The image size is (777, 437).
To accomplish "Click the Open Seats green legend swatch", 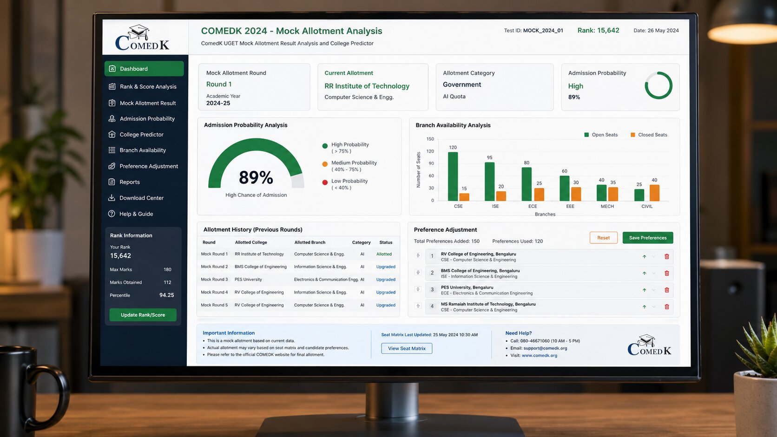I will coord(586,135).
